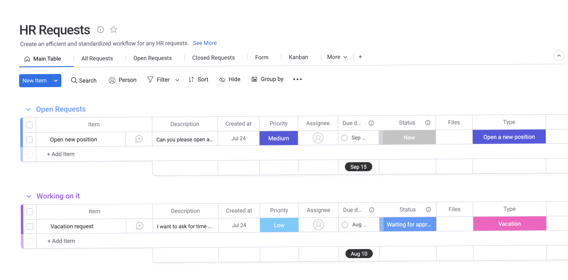568x280 pixels.
Task: Click assignee avatar for Open new position
Action: pyautogui.click(x=318, y=138)
